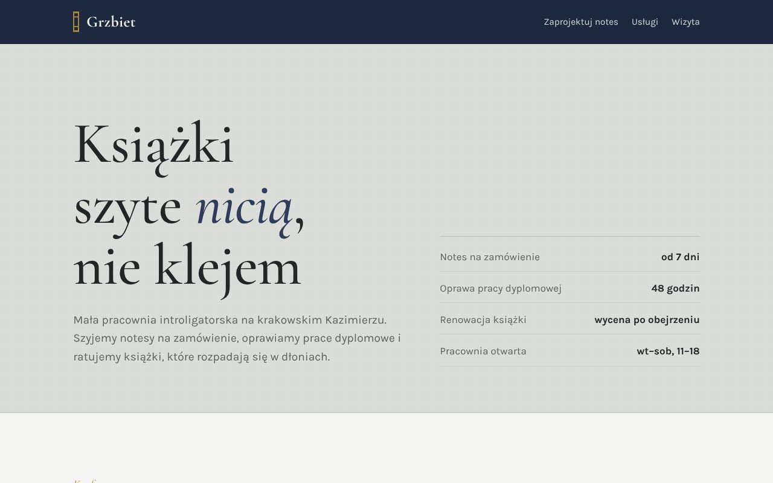Click "Oprawa pracy dyplomowej" row label
773x483 pixels.
(501, 288)
